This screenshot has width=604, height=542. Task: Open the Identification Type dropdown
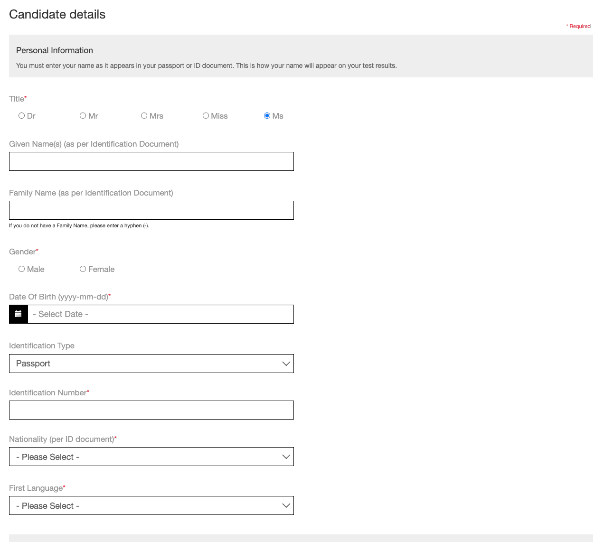(151, 364)
